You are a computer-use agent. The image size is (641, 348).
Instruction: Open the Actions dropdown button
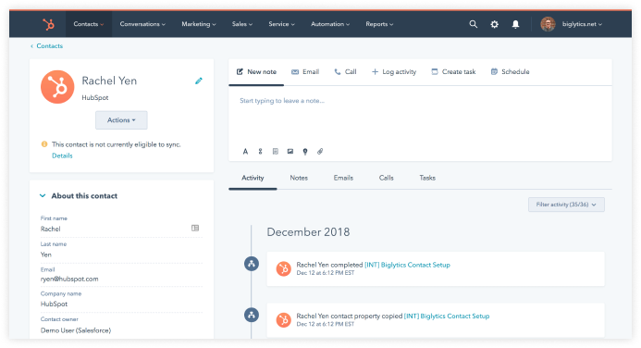[121, 120]
